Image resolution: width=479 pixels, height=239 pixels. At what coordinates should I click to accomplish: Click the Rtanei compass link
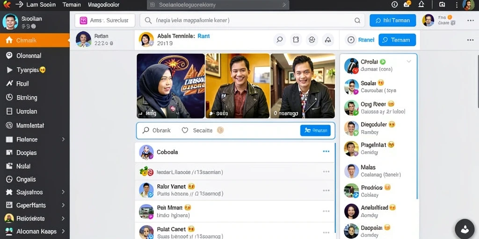(361, 40)
